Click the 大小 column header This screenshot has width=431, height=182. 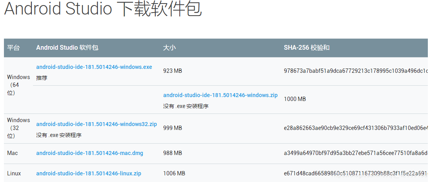pyautogui.click(x=169, y=48)
